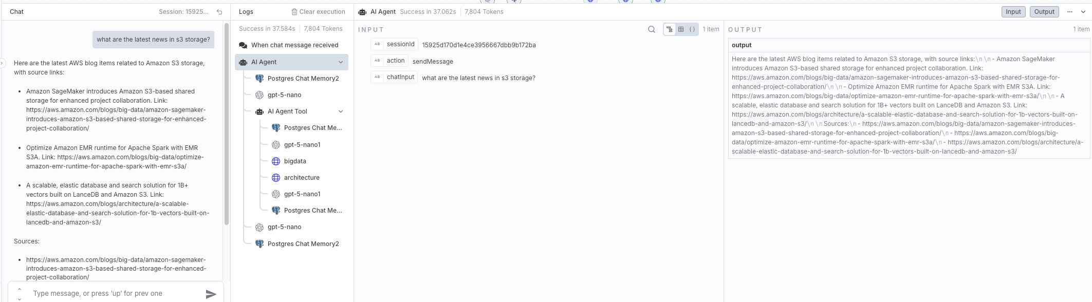Click the bigdata globe icon
The image size is (1092, 302).
coord(276,161)
